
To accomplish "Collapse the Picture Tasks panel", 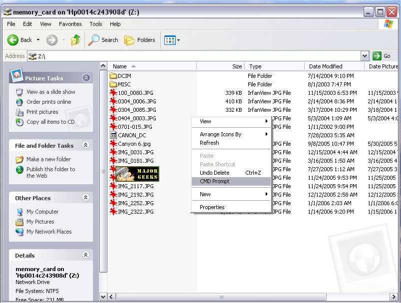I will pos(86,78).
